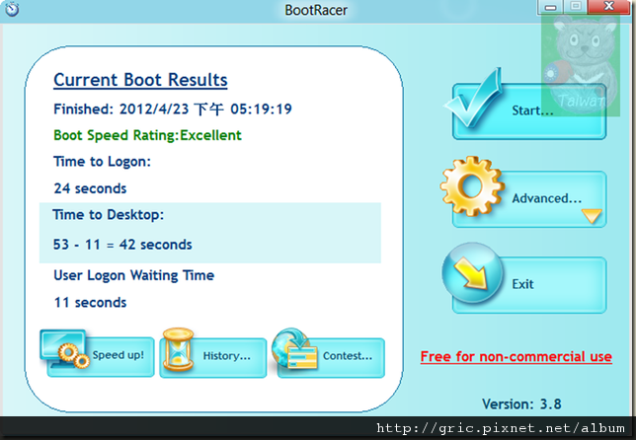Click the 53 - 11 = 42 seconds value

tap(122, 245)
